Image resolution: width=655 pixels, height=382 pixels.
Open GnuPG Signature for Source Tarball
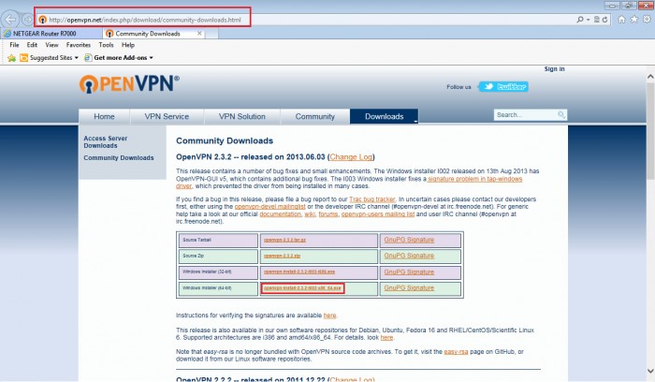[x=409, y=240]
